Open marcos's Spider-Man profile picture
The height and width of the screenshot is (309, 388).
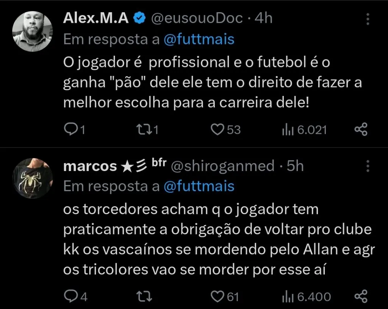[32, 178]
